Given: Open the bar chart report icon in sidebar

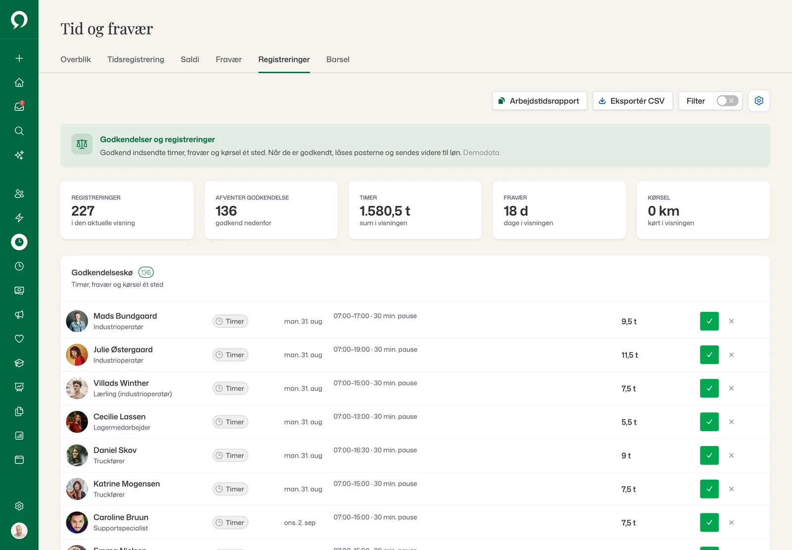Looking at the screenshot, I should [19, 436].
